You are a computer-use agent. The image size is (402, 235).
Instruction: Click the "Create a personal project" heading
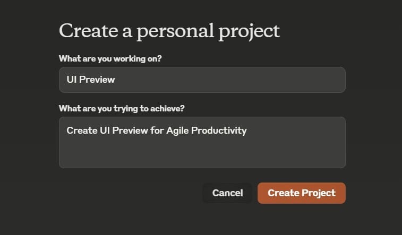(x=169, y=31)
